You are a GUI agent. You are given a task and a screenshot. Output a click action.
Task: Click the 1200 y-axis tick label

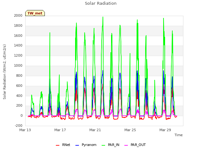click(18, 55)
